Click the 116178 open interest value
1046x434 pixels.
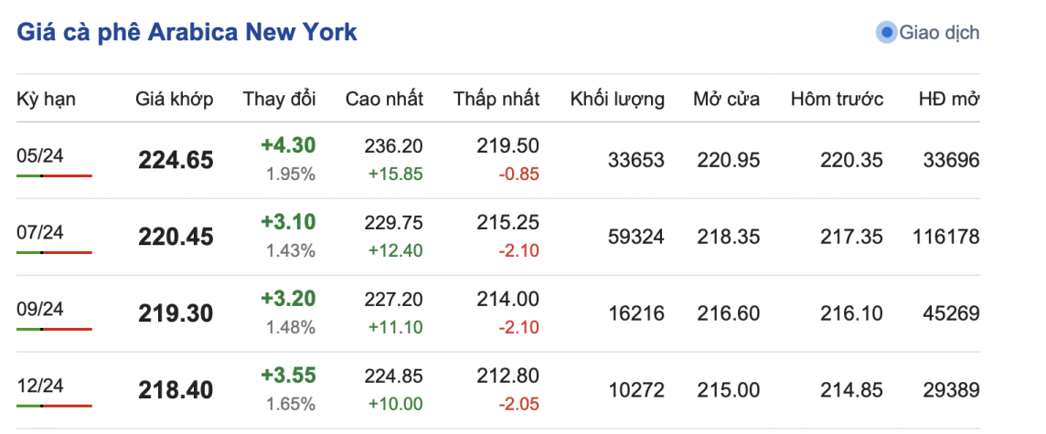pyautogui.click(x=945, y=238)
